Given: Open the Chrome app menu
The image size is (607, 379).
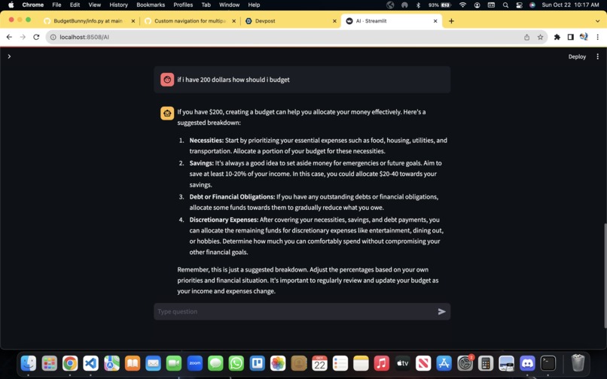Looking at the screenshot, I should [33, 5].
